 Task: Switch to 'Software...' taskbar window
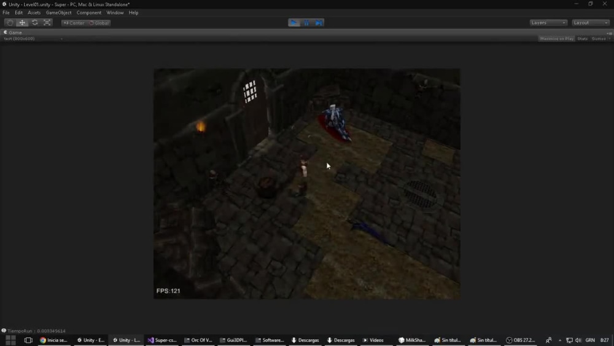click(x=270, y=340)
